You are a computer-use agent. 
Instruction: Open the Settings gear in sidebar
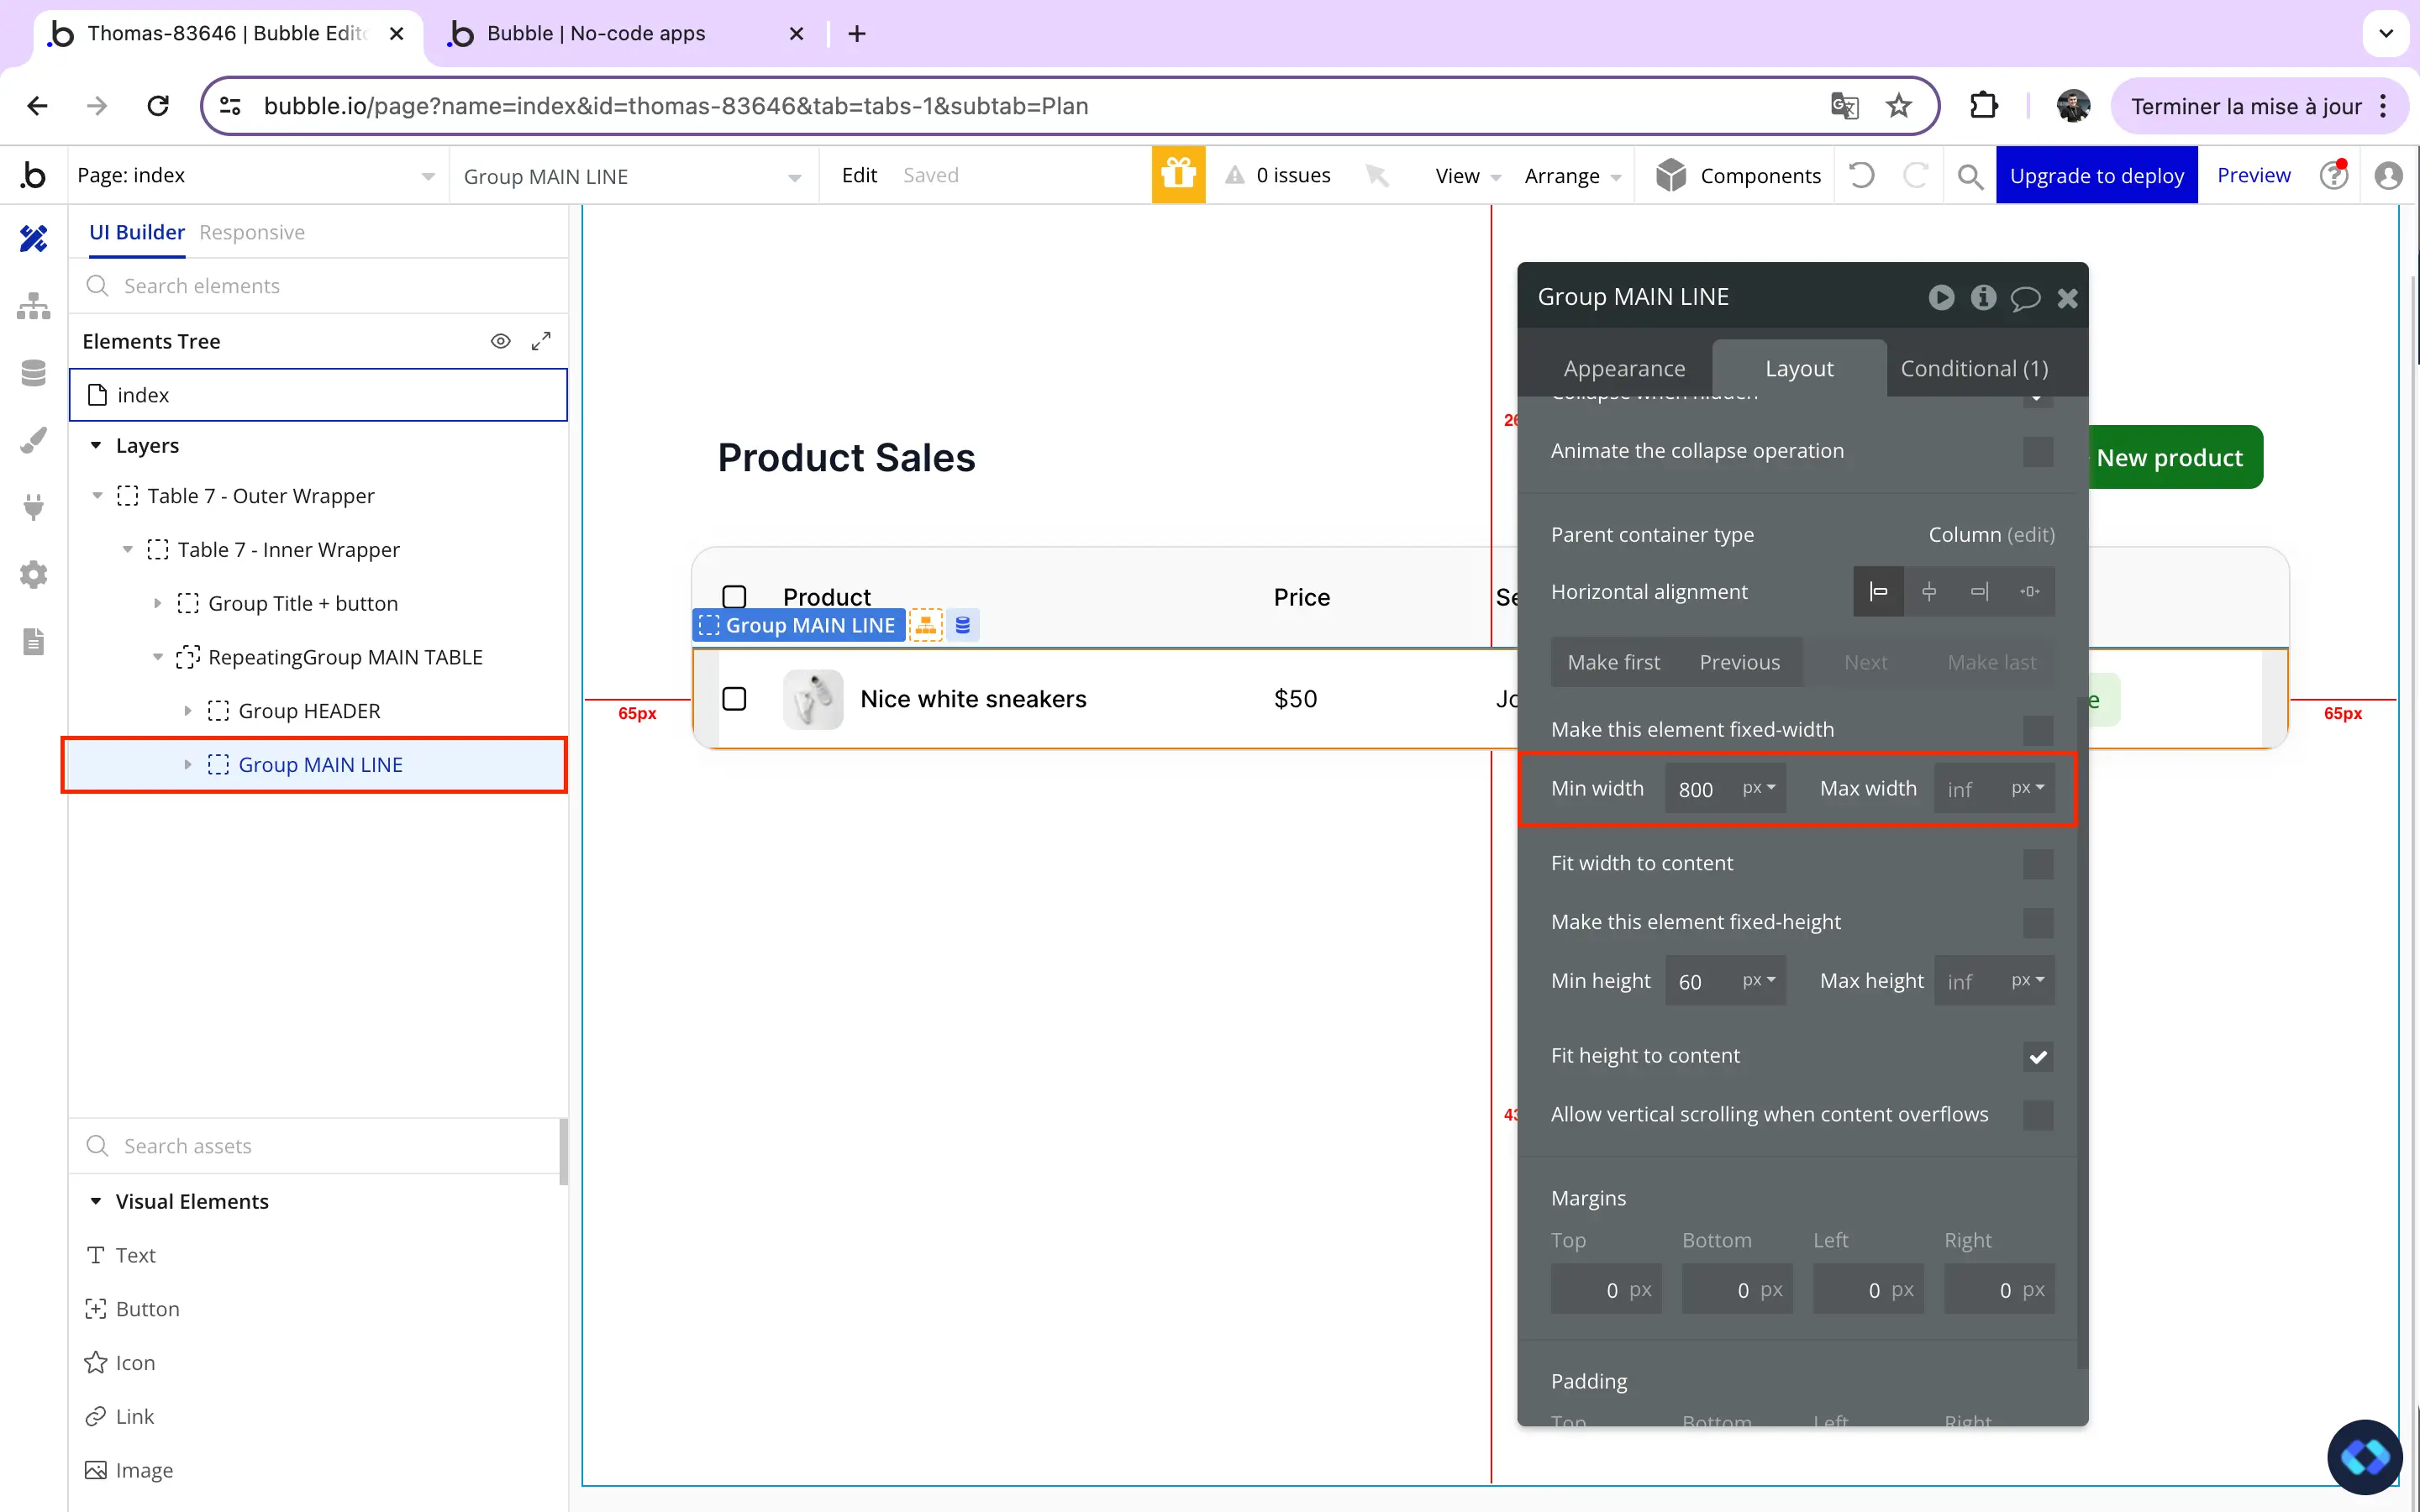coord(33,574)
